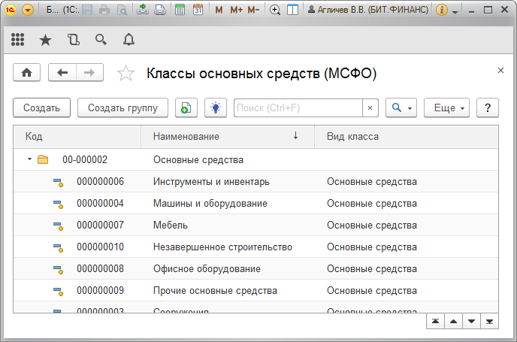
Task: Open the information icon in title bar
Action: [442, 10]
